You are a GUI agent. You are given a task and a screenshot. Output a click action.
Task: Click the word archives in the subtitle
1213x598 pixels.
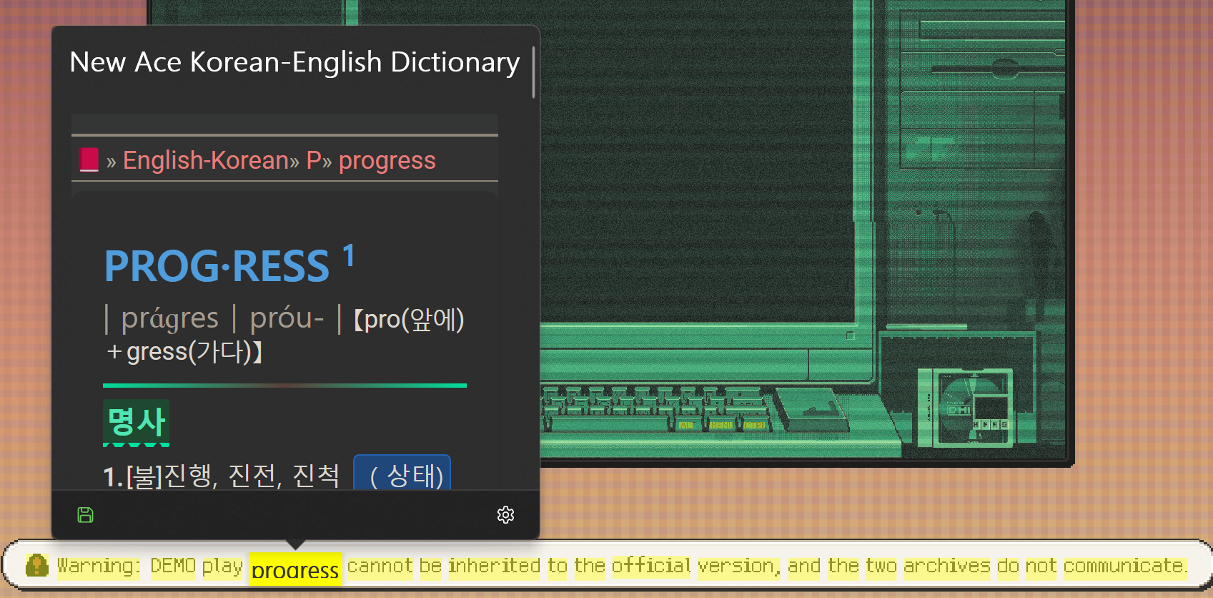[x=947, y=566]
